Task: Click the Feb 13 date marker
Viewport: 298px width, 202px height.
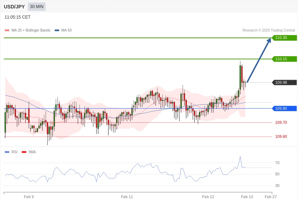Action: click(247, 197)
